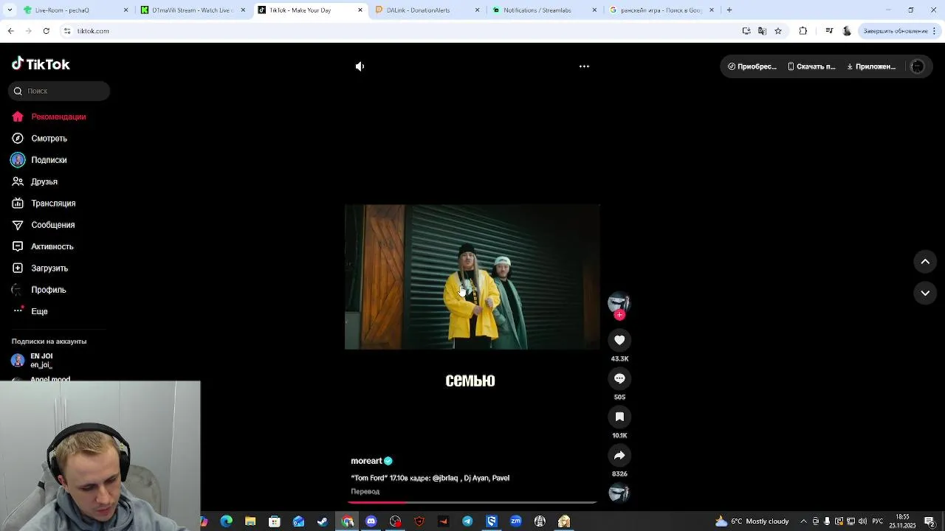The width and height of the screenshot is (945, 531).
Task: Follow moreart via the red plus badge
Action: 619,315
